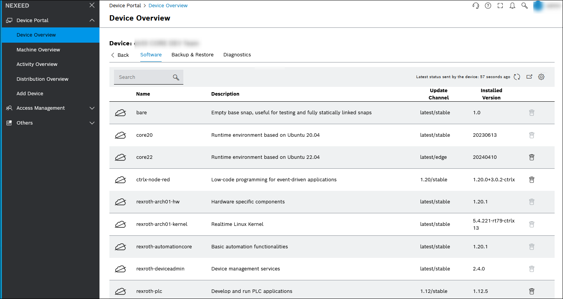Click the cloud icon next to core20
This screenshot has height=299, width=563.
click(120, 135)
